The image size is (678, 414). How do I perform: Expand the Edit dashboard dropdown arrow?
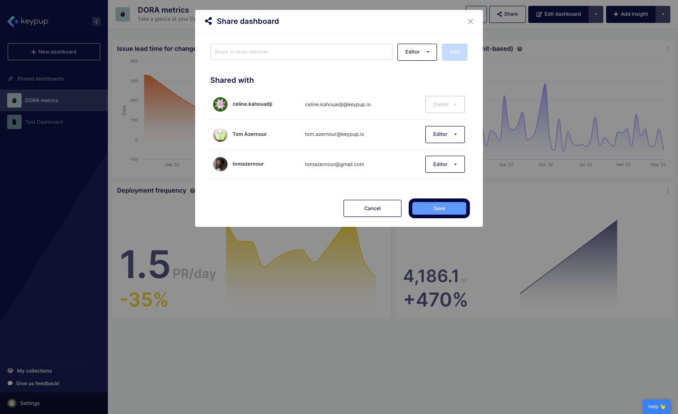tap(596, 14)
